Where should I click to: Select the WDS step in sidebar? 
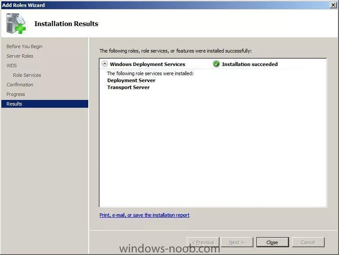12,66
